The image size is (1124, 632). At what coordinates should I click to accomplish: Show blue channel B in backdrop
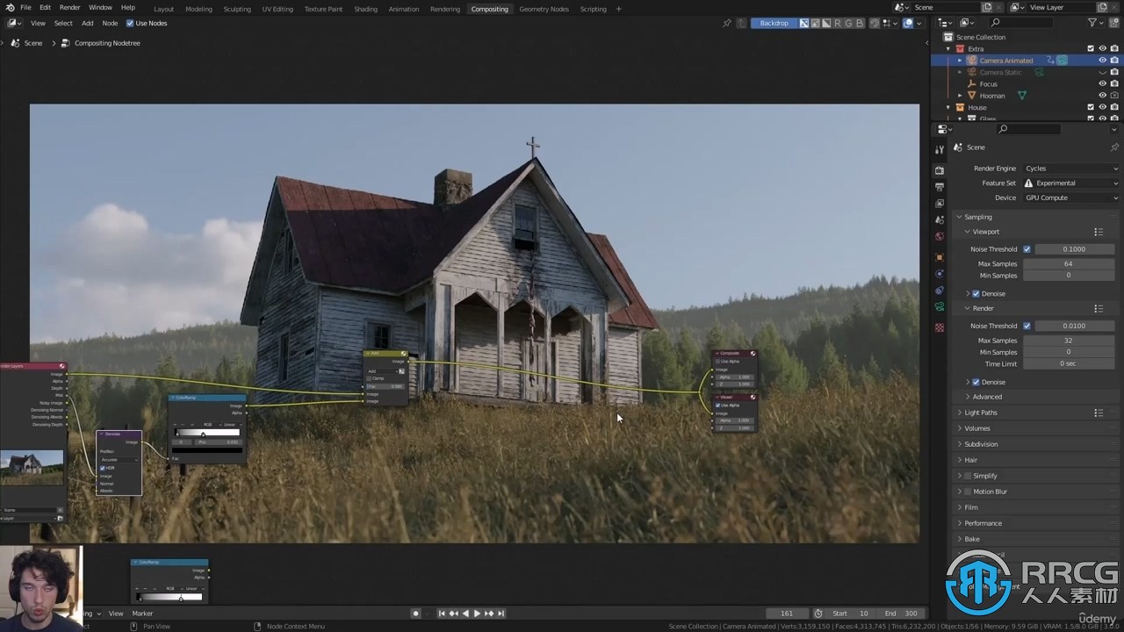(x=860, y=23)
